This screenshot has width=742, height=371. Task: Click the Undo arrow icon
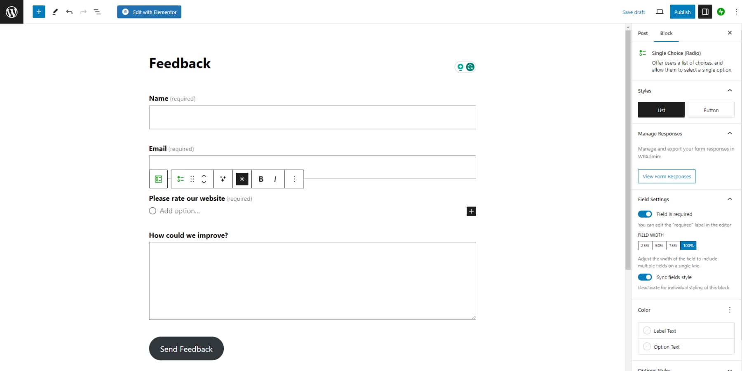69,12
